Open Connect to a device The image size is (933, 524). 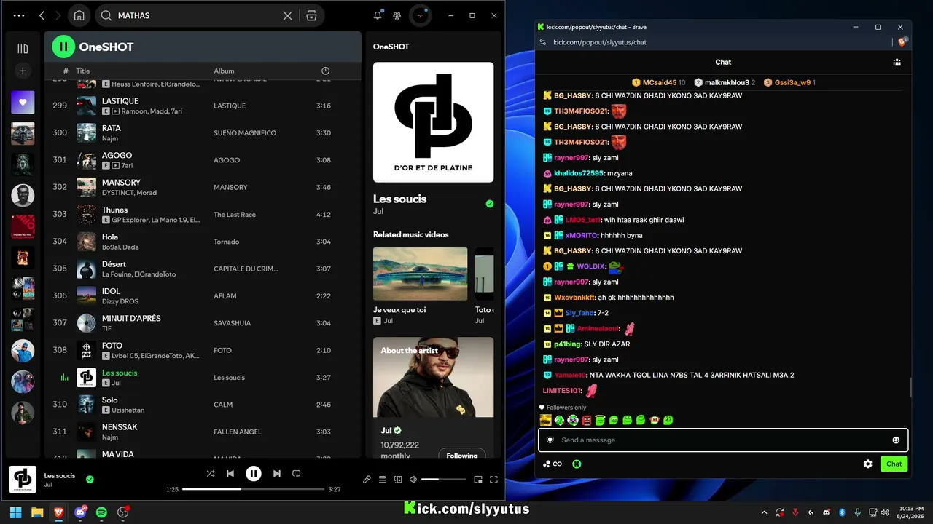pos(398,480)
